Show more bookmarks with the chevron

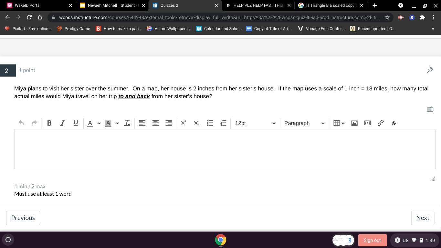point(433,29)
